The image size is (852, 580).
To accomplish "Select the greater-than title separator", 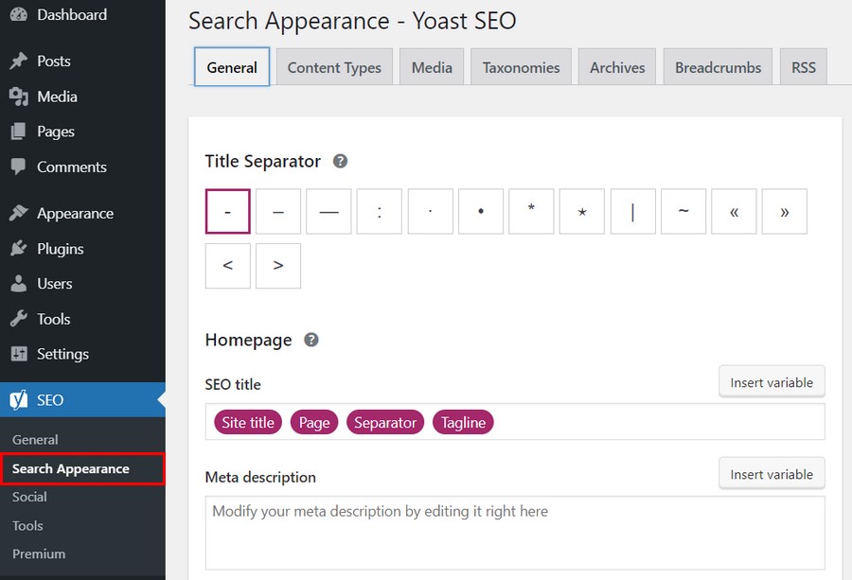I will coord(278,266).
